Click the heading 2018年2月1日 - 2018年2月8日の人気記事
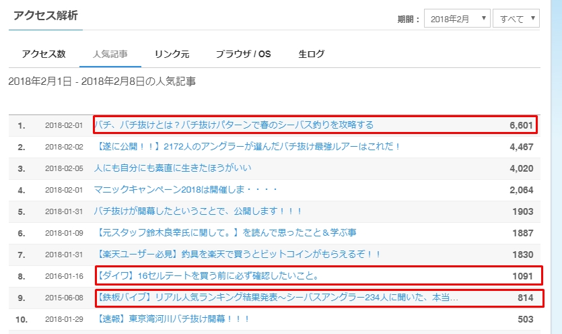 (x=102, y=81)
